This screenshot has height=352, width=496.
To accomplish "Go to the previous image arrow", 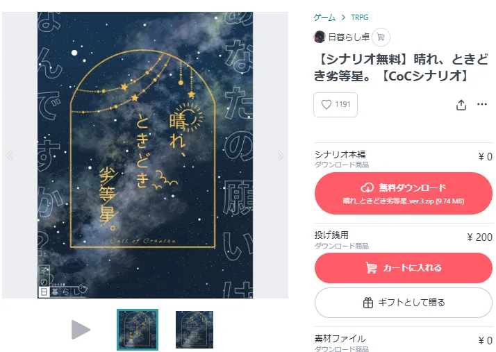I will 10,156.
